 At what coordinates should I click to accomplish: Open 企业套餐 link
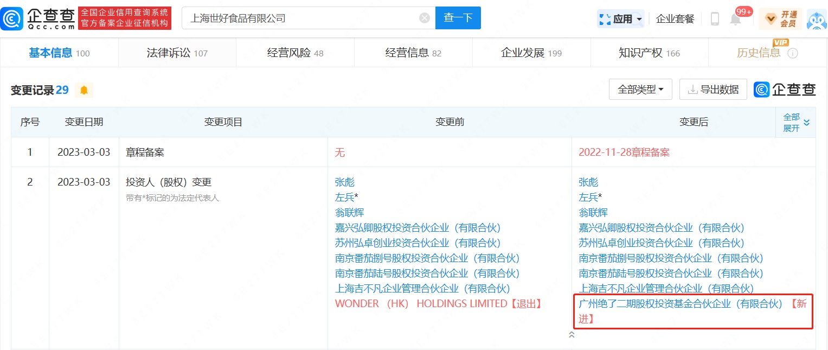pos(675,18)
